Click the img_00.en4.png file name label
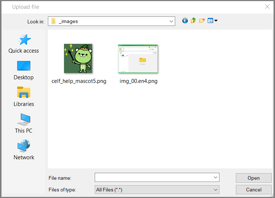Viewport: 275px width, 198px height. tap(138, 81)
